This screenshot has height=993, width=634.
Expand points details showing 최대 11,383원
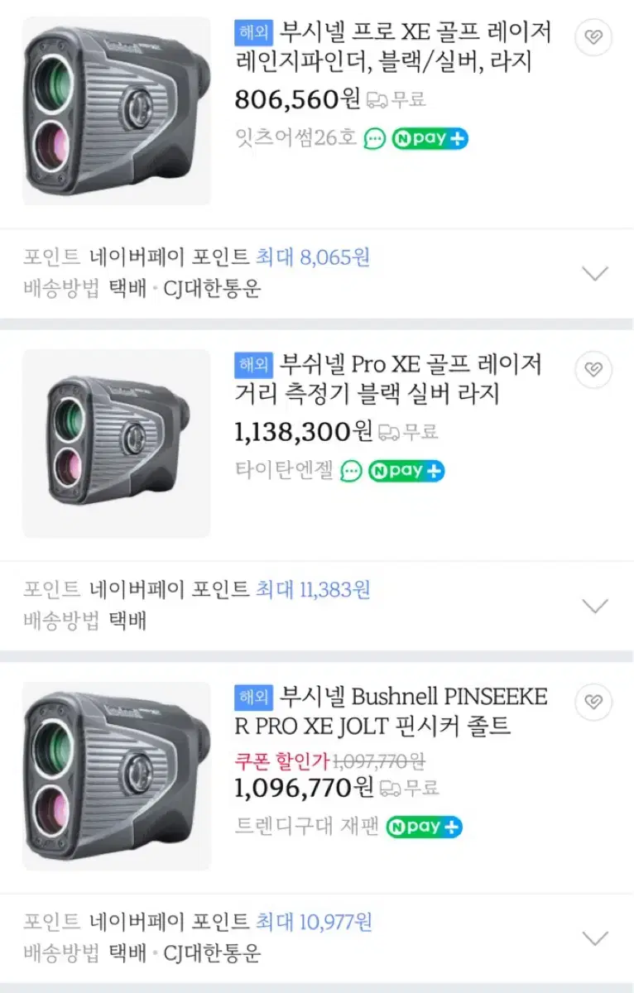click(x=595, y=606)
